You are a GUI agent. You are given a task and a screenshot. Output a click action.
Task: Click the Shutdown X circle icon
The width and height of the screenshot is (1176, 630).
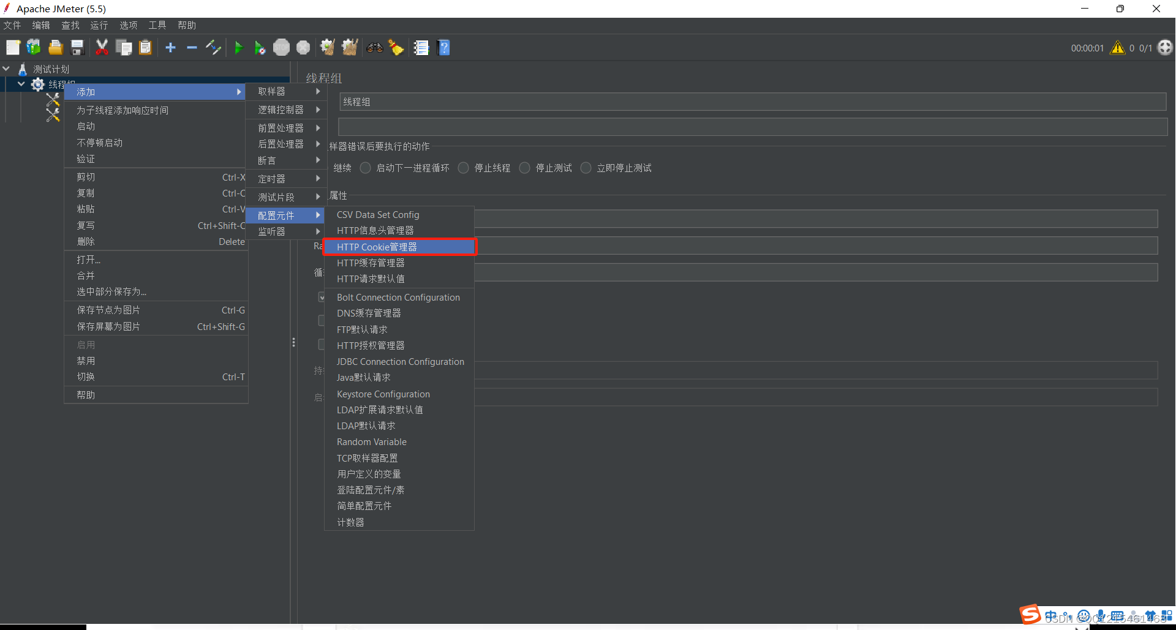pyautogui.click(x=303, y=48)
